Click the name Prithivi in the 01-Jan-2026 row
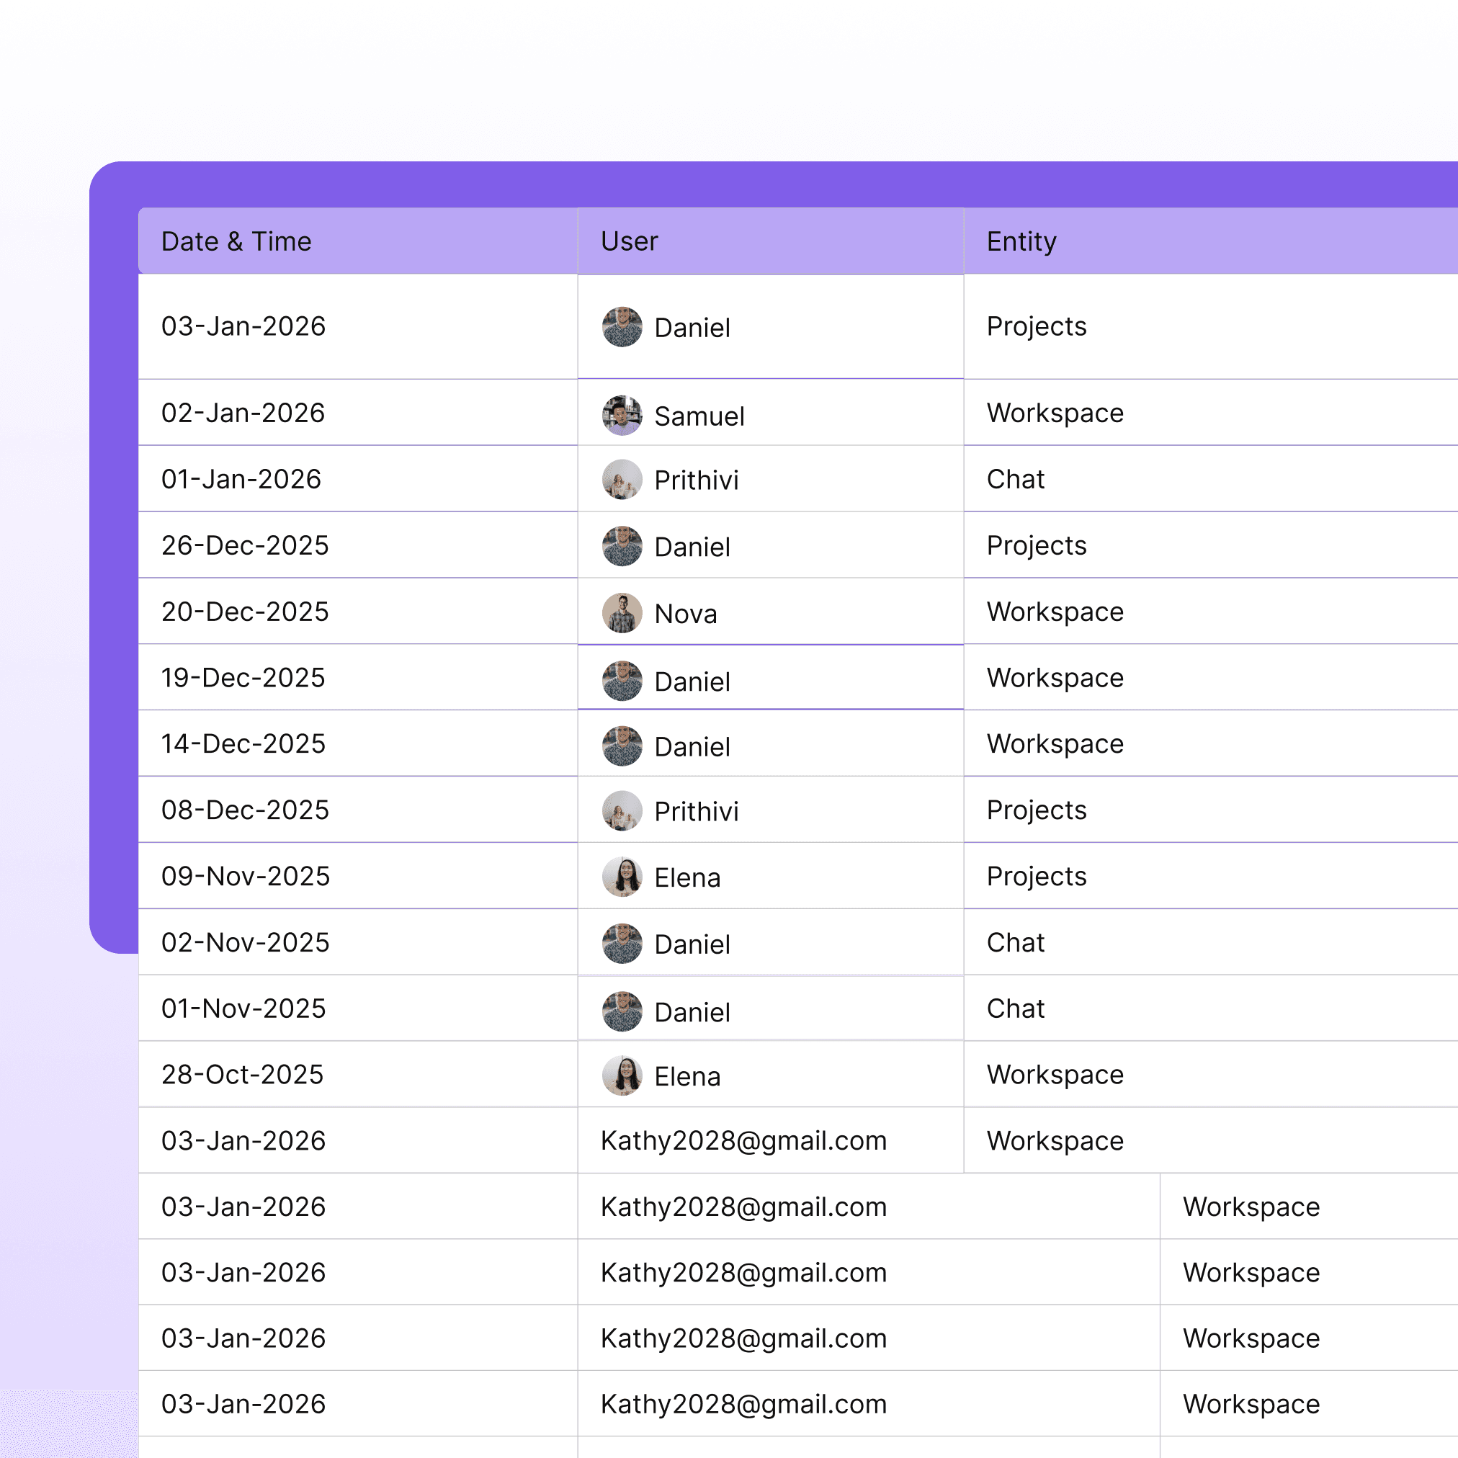The width and height of the screenshot is (1458, 1458). (x=697, y=480)
